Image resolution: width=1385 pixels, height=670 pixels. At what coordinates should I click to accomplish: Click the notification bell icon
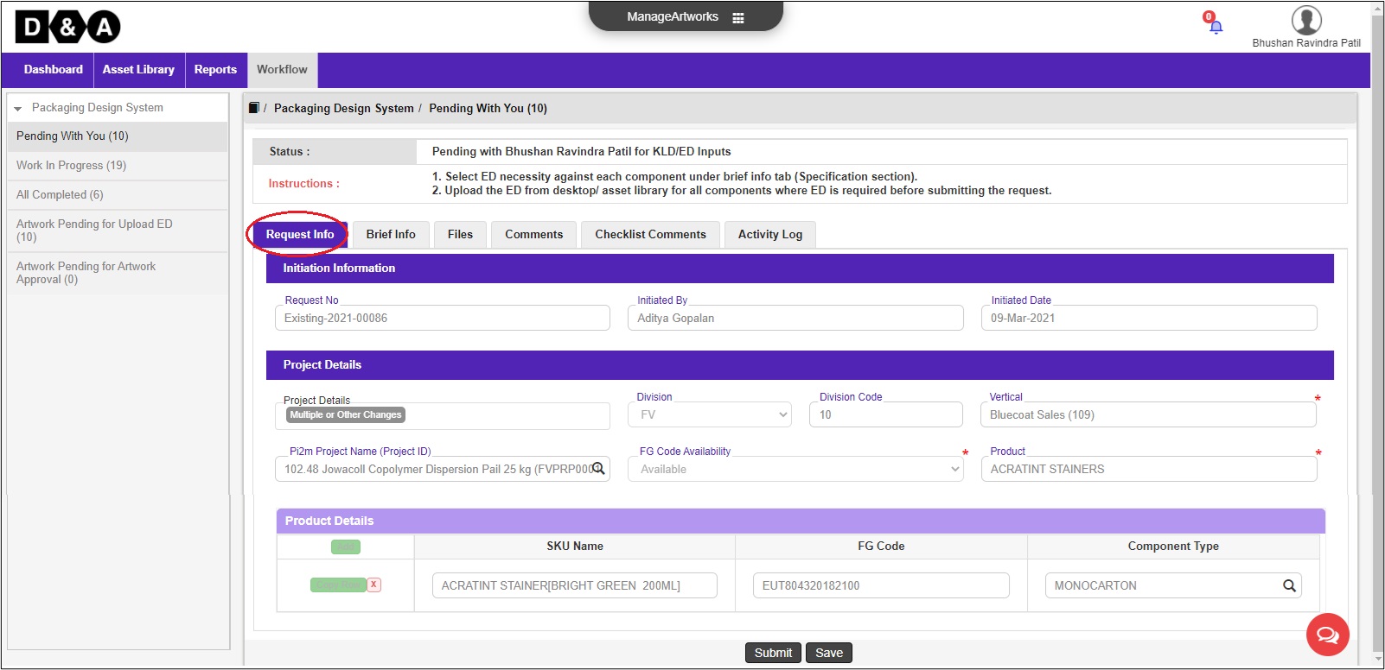[1216, 26]
